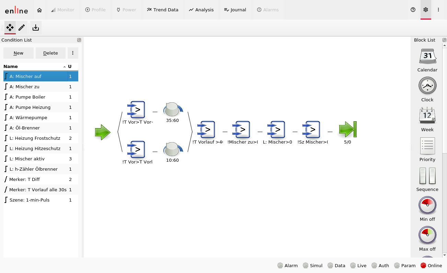Select the Calendar block
Viewport: 447px width, 273px height.
pos(427,57)
